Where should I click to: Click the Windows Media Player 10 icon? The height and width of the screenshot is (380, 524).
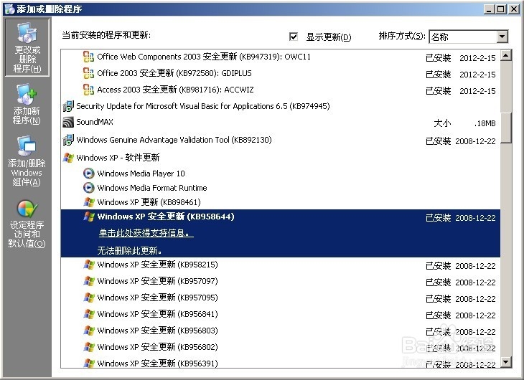88,174
